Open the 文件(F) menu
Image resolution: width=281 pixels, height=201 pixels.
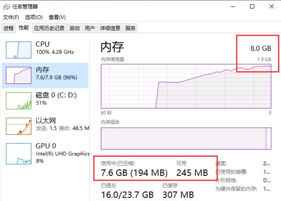[x=11, y=18]
